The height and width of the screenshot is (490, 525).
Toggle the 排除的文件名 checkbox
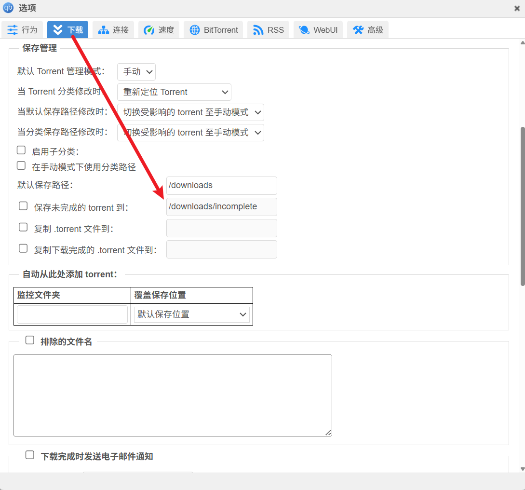(x=30, y=340)
